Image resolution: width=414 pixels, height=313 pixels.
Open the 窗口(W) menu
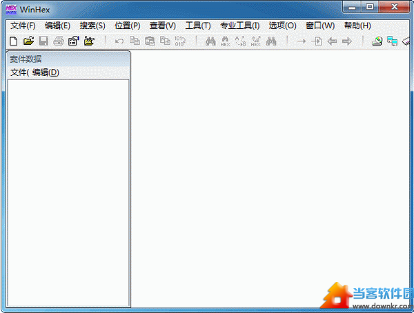pyautogui.click(x=320, y=26)
